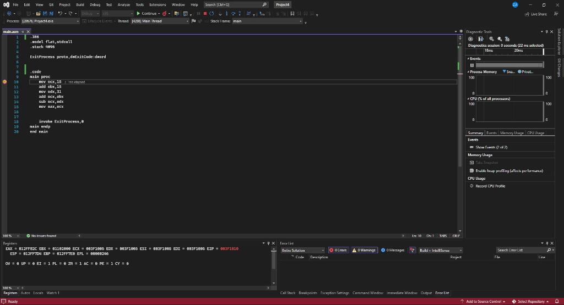Open the editor zoom 100 % dropdown
Screen dimensions: 564x305
click(18, 236)
